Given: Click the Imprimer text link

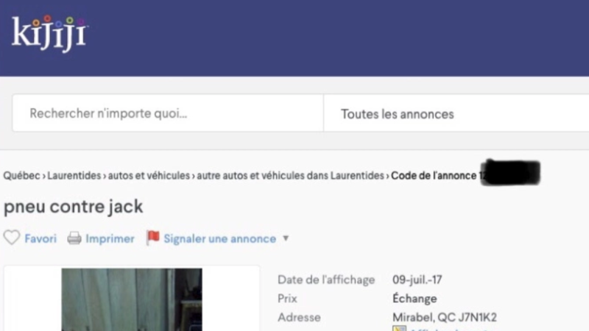Looking at the screenshot, I should coord(110,238).
